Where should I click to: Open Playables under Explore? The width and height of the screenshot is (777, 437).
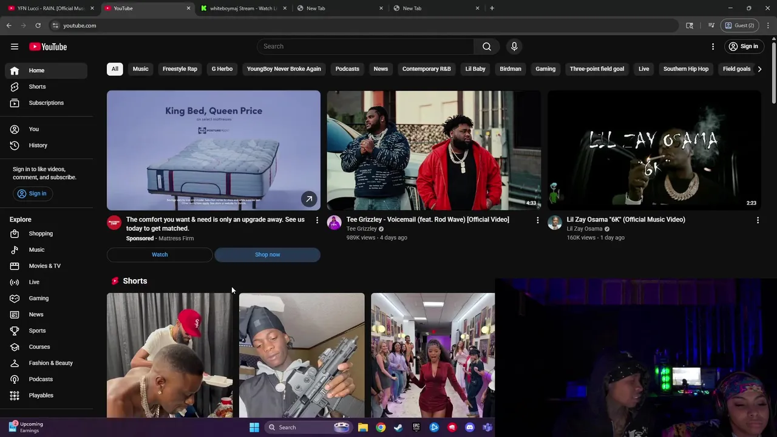click(x=46, y=396)
